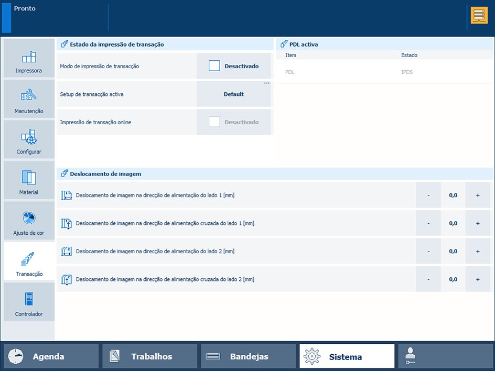This screenshot has height=371, width=495.
Task: Increase side 2 feed direction image shift
Action: (x=478, y=251)
